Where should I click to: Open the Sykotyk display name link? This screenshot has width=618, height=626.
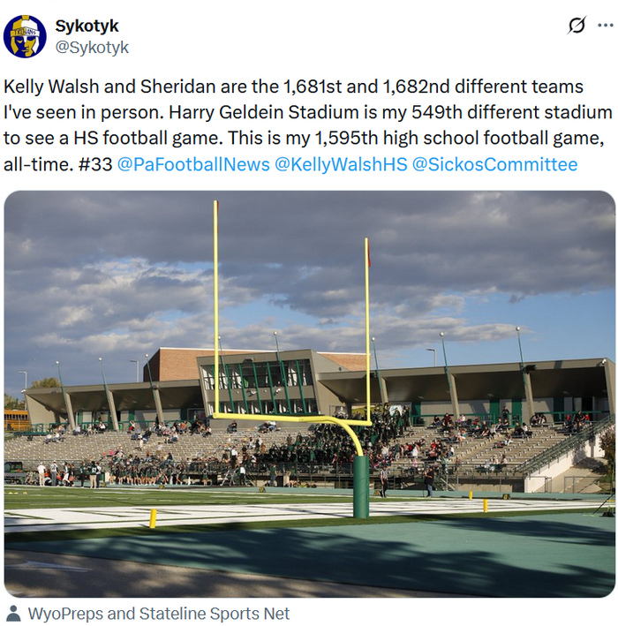(87, 26)
